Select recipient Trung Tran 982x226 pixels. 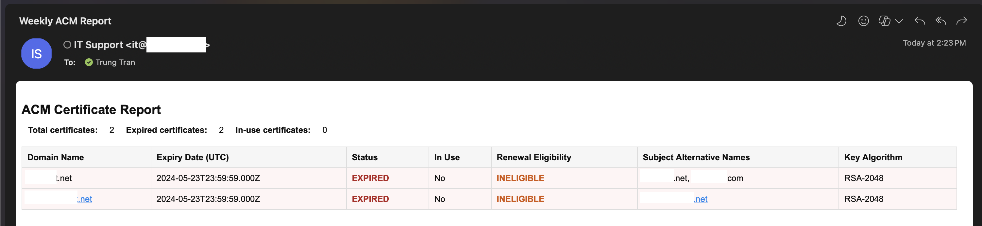pyautogui.click(x=115, y=62)
